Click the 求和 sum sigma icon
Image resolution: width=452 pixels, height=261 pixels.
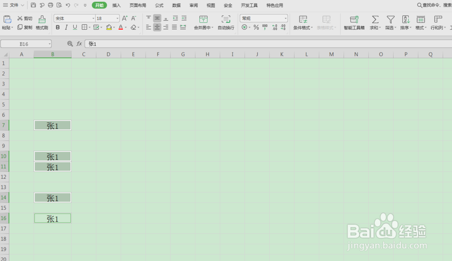(375, 19)
